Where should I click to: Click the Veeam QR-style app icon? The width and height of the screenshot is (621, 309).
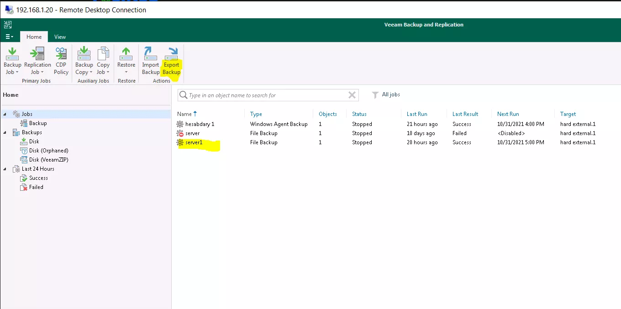[x=8, y=25]
